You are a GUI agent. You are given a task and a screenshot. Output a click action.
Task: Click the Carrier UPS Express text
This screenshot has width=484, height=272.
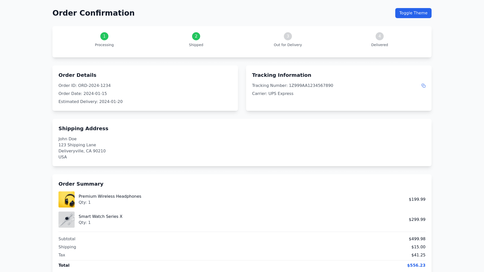273,94
